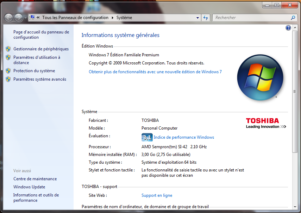
Task: Click 'Système d'exploitation 64 bits' text
Action: tap(169, 162)
